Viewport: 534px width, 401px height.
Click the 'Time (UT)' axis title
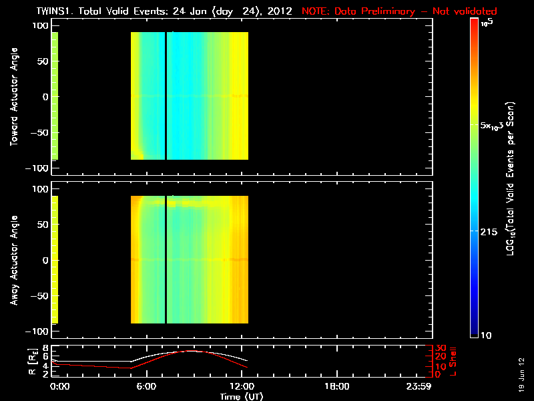pos(242,396)
